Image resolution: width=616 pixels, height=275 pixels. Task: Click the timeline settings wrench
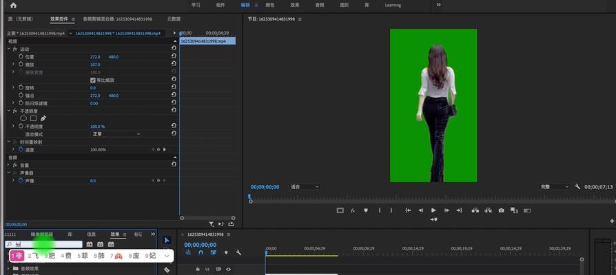pyautogui.click(x=238, y=253)
